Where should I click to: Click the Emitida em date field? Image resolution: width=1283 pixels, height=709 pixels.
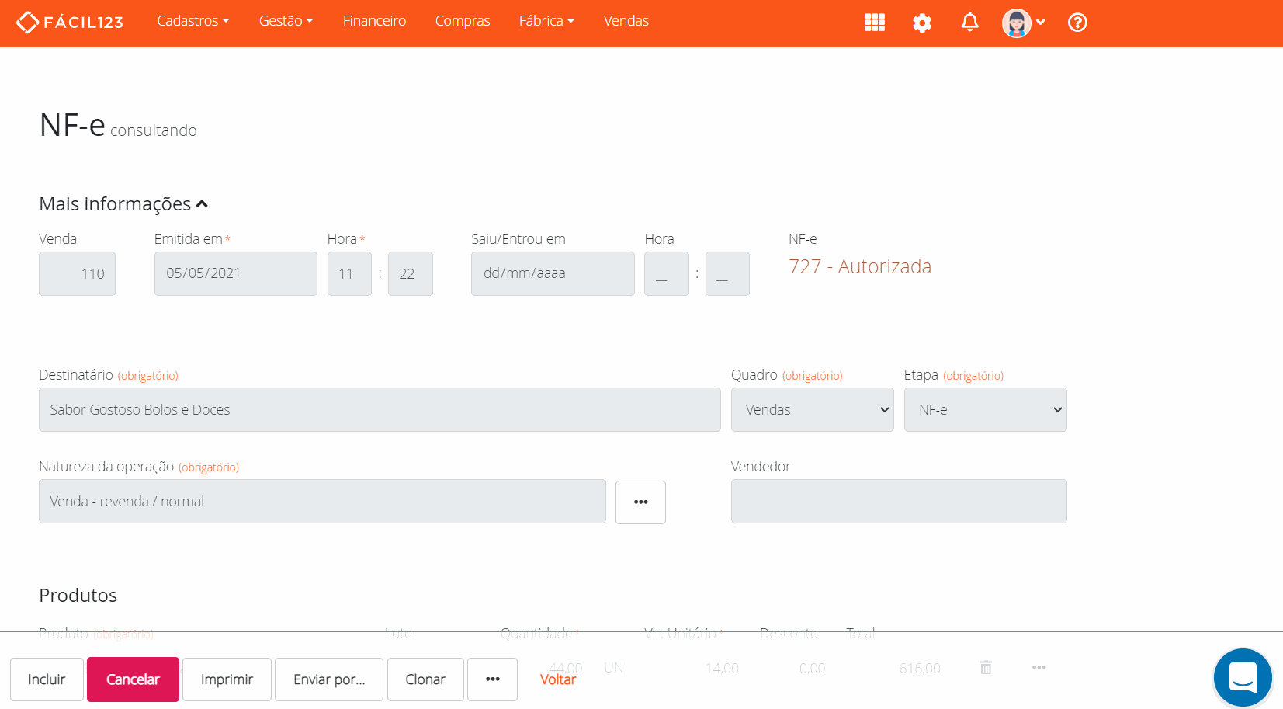pos(235,273)
